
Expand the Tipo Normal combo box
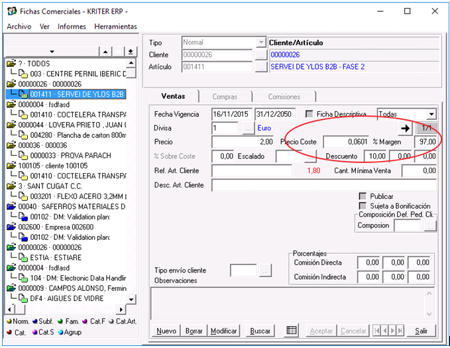coord(260,42)
